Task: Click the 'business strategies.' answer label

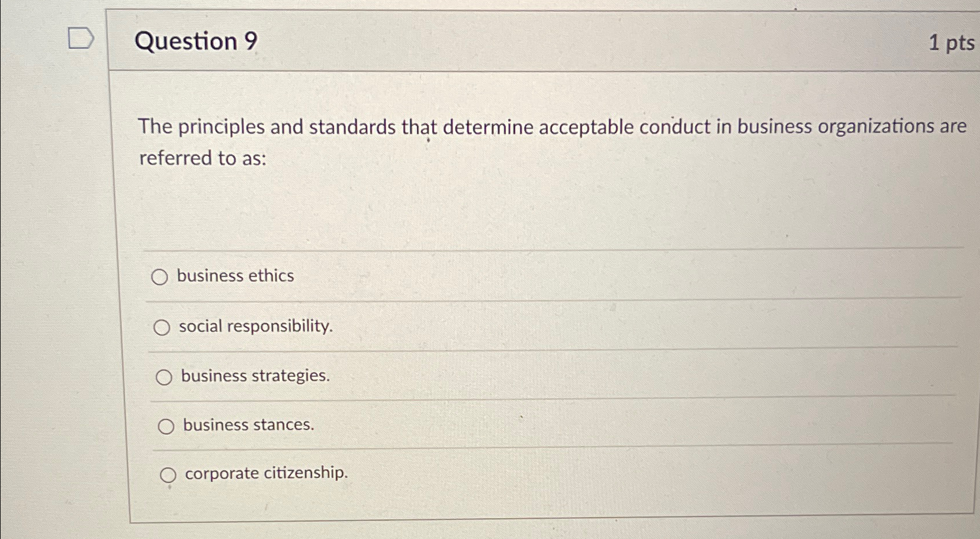Action: pos(254,376)
